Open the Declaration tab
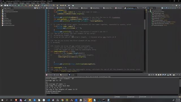The width and height of the screenshot is (181, 102). tap(64, 75)
